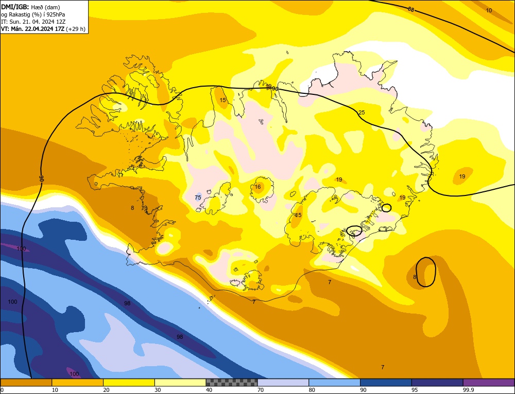Select the 10–20% orange legend swatch

point(78,383)
